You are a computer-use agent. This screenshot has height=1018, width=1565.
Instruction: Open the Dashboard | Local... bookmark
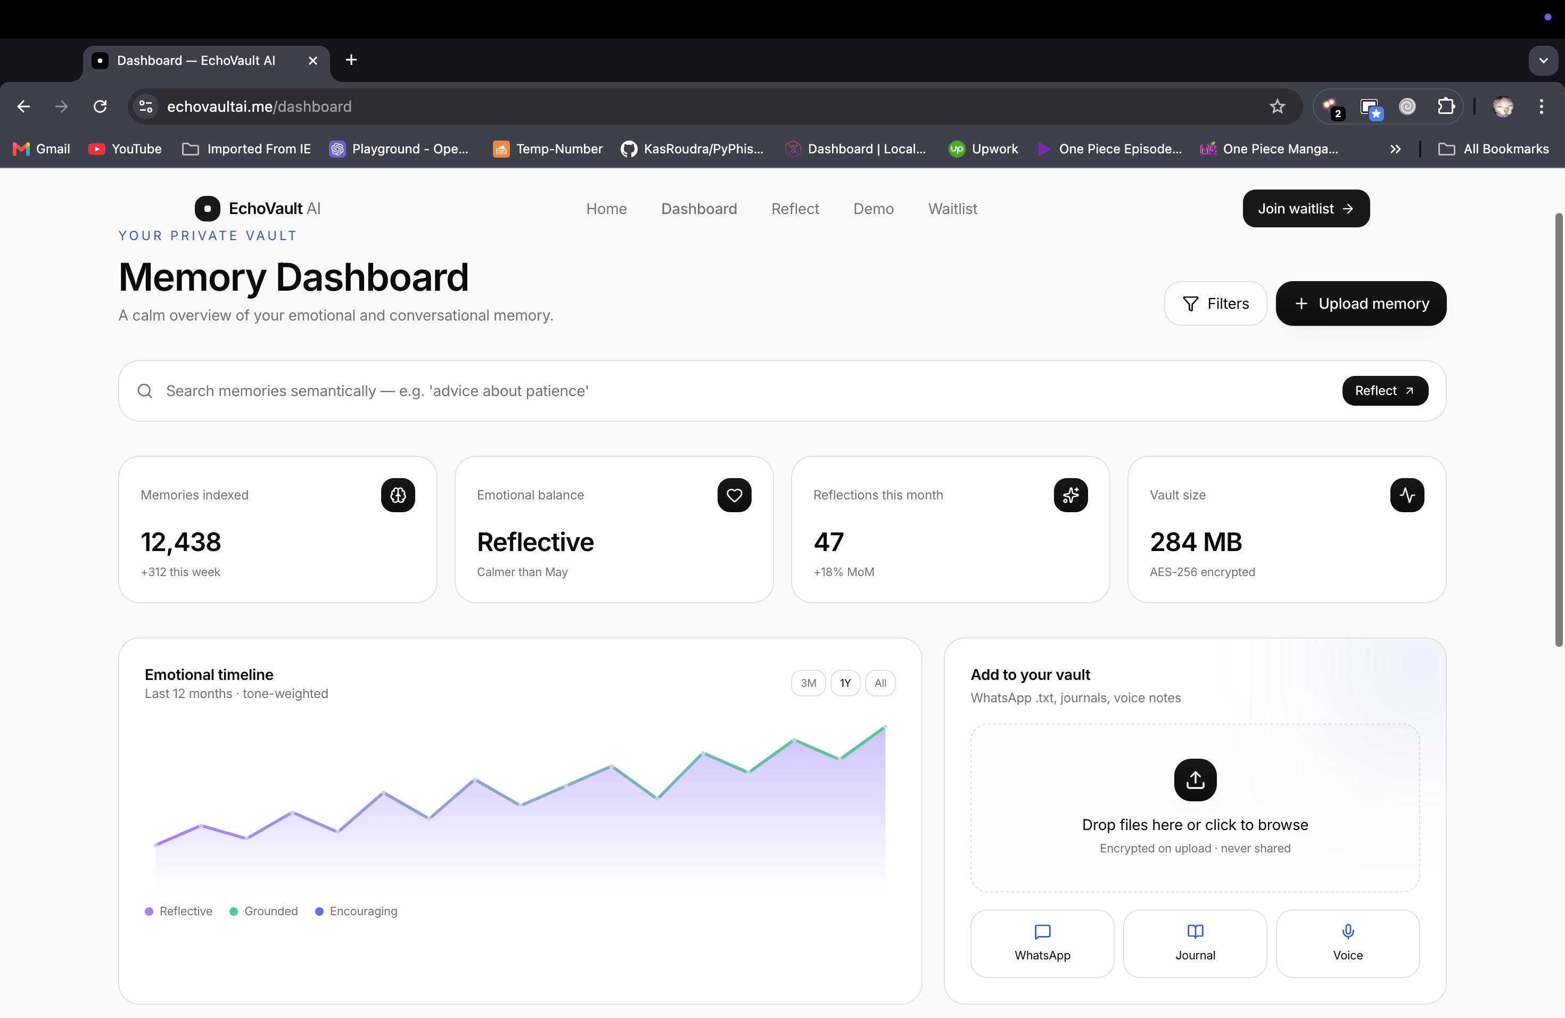click(855, 149)
